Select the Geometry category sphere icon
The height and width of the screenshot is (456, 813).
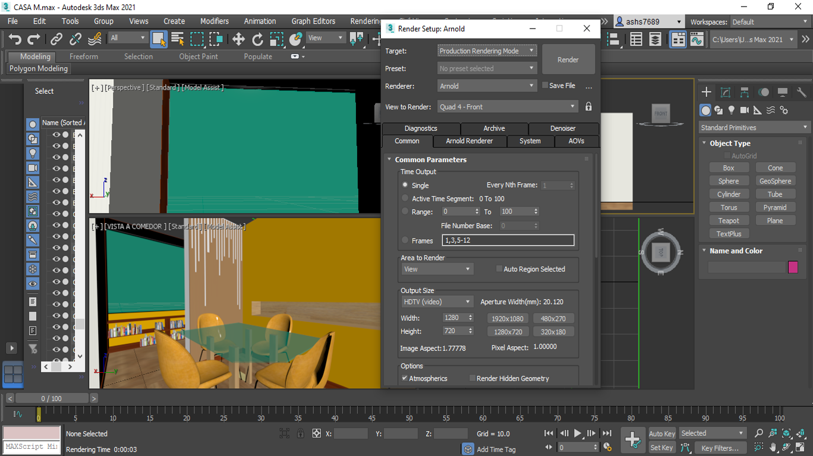[x=705, y=110]
